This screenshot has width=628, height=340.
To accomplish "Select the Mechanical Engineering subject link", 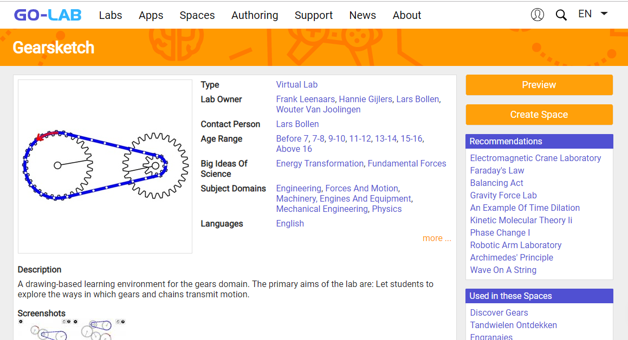I will pyautogui.click(x=322, y=209).
